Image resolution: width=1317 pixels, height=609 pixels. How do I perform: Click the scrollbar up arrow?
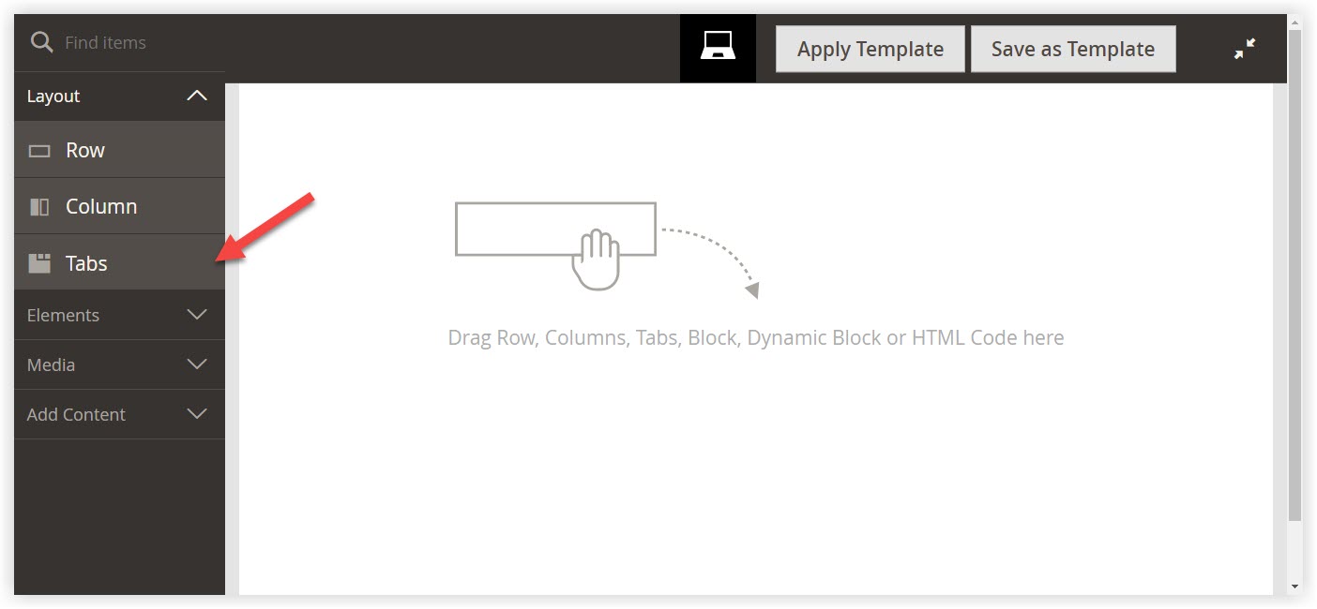pos(1295,22)
